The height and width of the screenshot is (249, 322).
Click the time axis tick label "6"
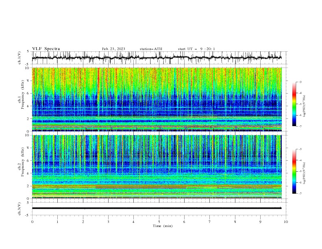point(184,222)
